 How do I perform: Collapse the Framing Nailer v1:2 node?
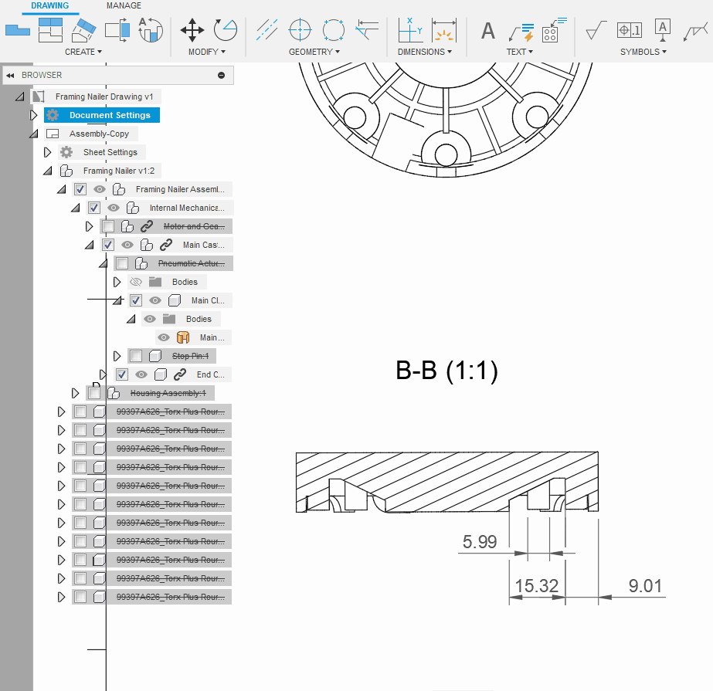(47, 171)
